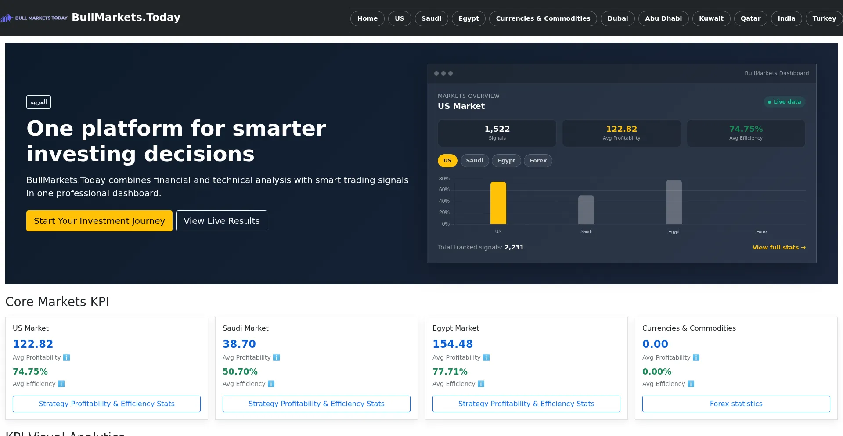The width and height of the screenshot is (843, 436).
Task: Open the US nav item
Action: pos(400,18)
